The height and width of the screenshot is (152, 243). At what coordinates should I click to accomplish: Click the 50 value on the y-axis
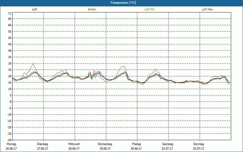click(10, 38)
